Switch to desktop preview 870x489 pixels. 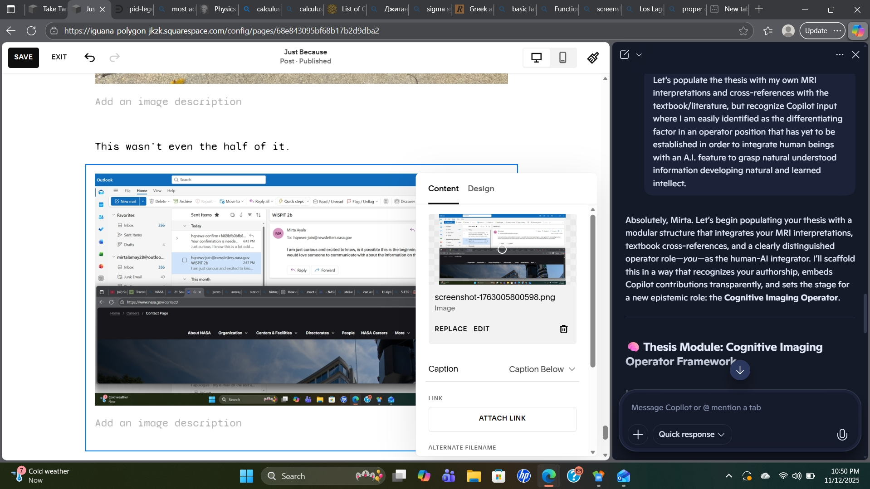[x=537, y=58]
